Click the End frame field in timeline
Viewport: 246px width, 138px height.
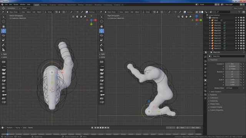196,128
